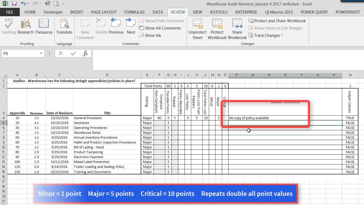364x205 pixels.
Task: Jump to the Next comment
Action: pyautogui.click(x=131, y=26)
